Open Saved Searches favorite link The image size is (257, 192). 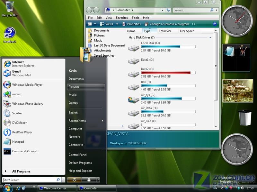[x=104, y=55]
